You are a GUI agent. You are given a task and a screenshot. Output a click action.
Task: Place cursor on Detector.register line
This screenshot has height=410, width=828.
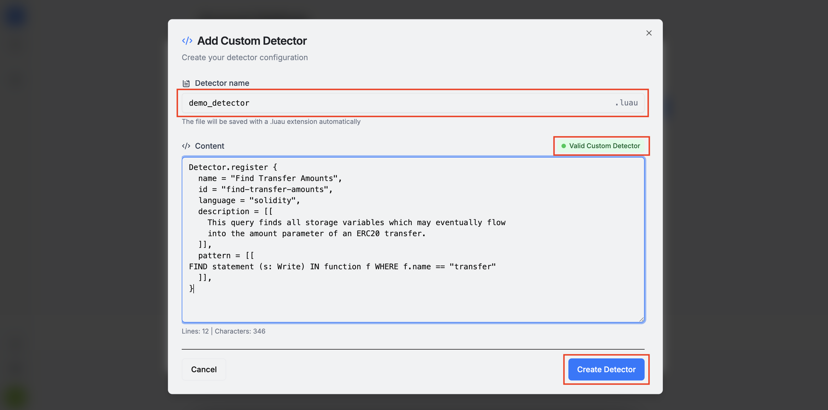(x=233, y=167)
